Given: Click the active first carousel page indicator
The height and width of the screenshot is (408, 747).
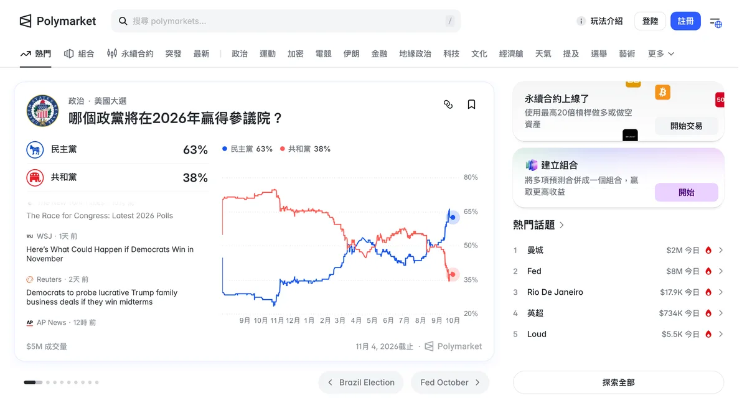Looking at the screenshot, I should [x=33, y=382].
